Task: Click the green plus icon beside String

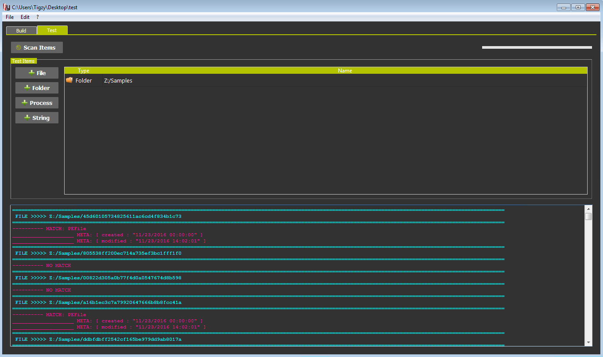Action: (x=27, y=118)
